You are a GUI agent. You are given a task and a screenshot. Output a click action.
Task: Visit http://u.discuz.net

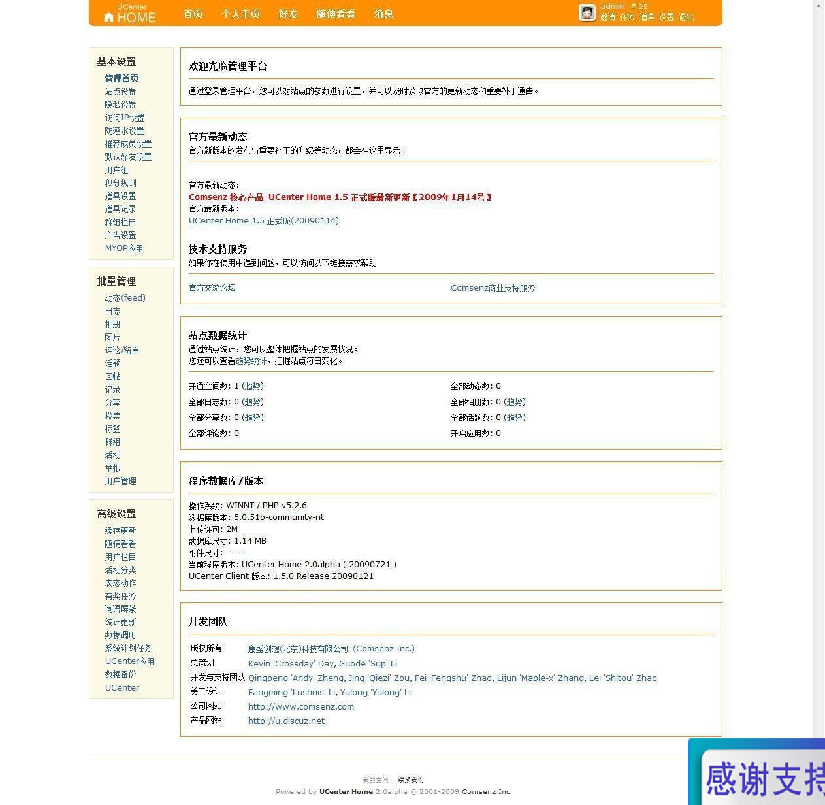pyautogui.click(x=286, y=721)
